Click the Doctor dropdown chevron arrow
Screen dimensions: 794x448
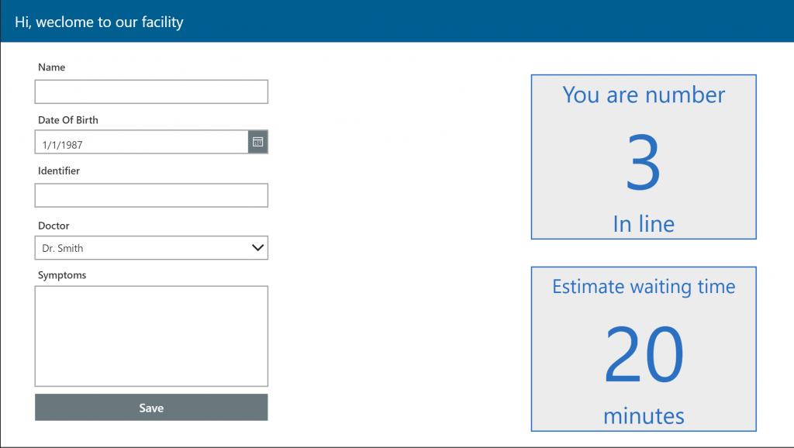pyautogui.click(x=258, y=248)
